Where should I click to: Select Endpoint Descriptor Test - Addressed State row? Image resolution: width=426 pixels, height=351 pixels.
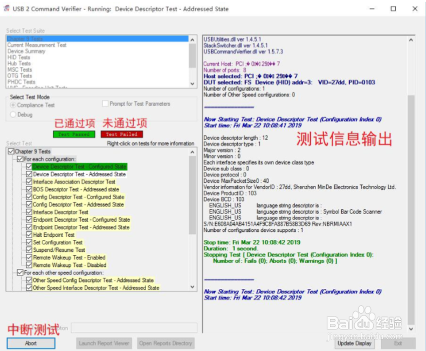pyautogui.click(x=81, y=228)
